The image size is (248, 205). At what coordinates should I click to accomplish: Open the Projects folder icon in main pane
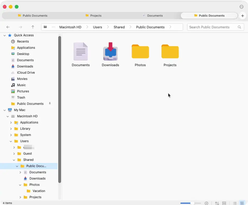pos(170,51)
